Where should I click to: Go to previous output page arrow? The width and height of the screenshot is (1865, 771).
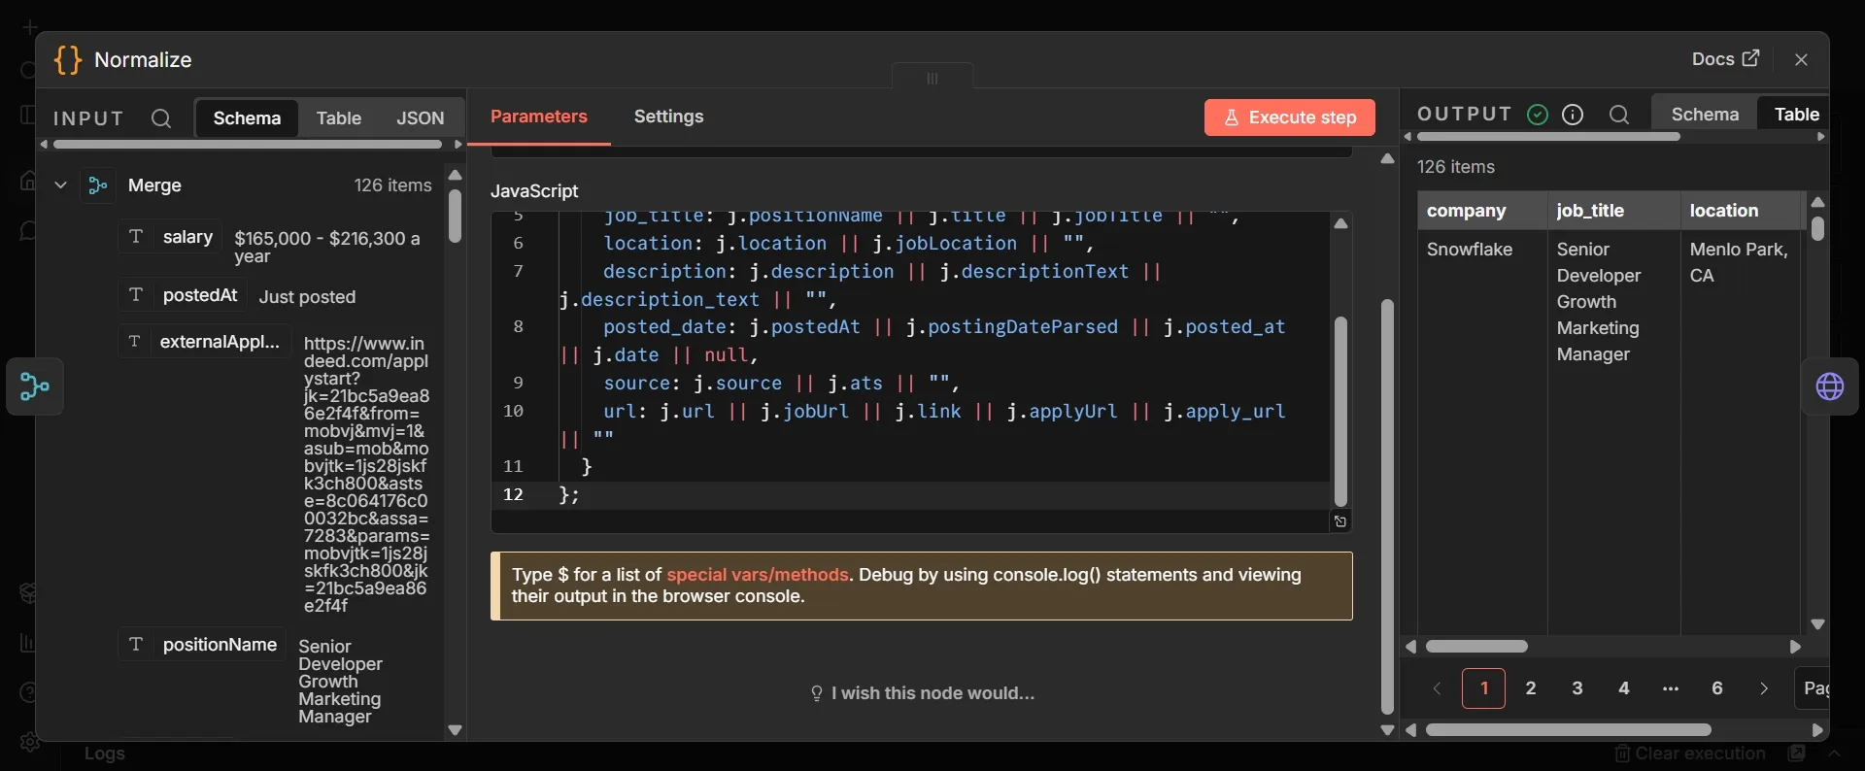(1438, 688)
